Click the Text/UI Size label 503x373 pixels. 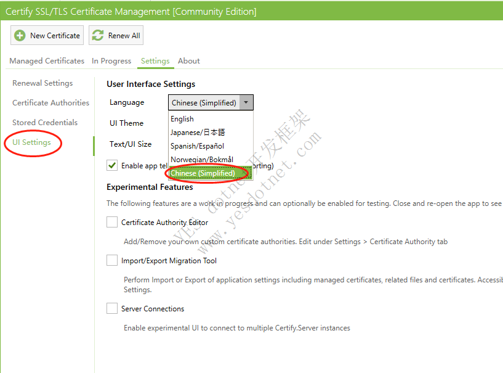pos(131,144)
